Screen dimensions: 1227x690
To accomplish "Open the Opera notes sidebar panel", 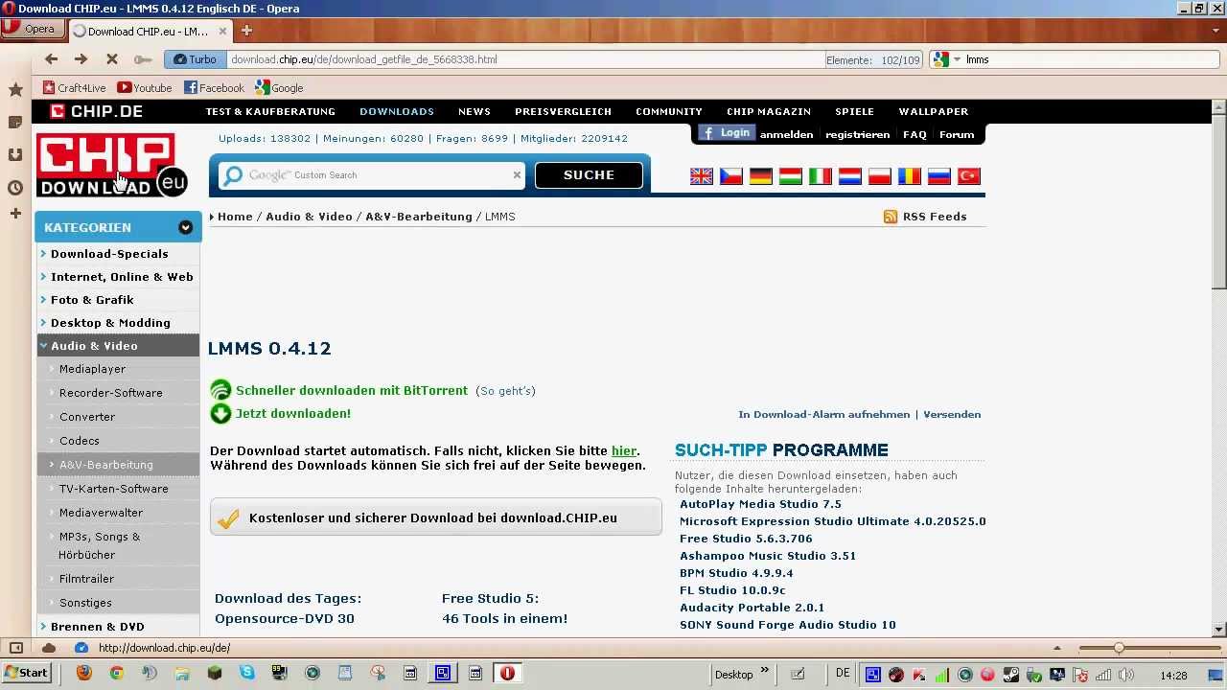I will pos(15,122).
